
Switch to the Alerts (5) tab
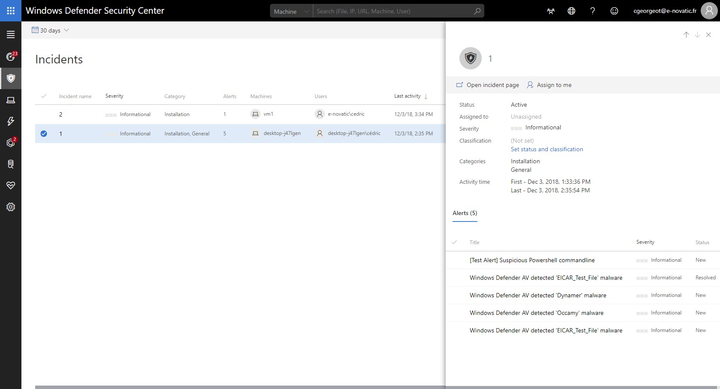click(x=465, y=213)
